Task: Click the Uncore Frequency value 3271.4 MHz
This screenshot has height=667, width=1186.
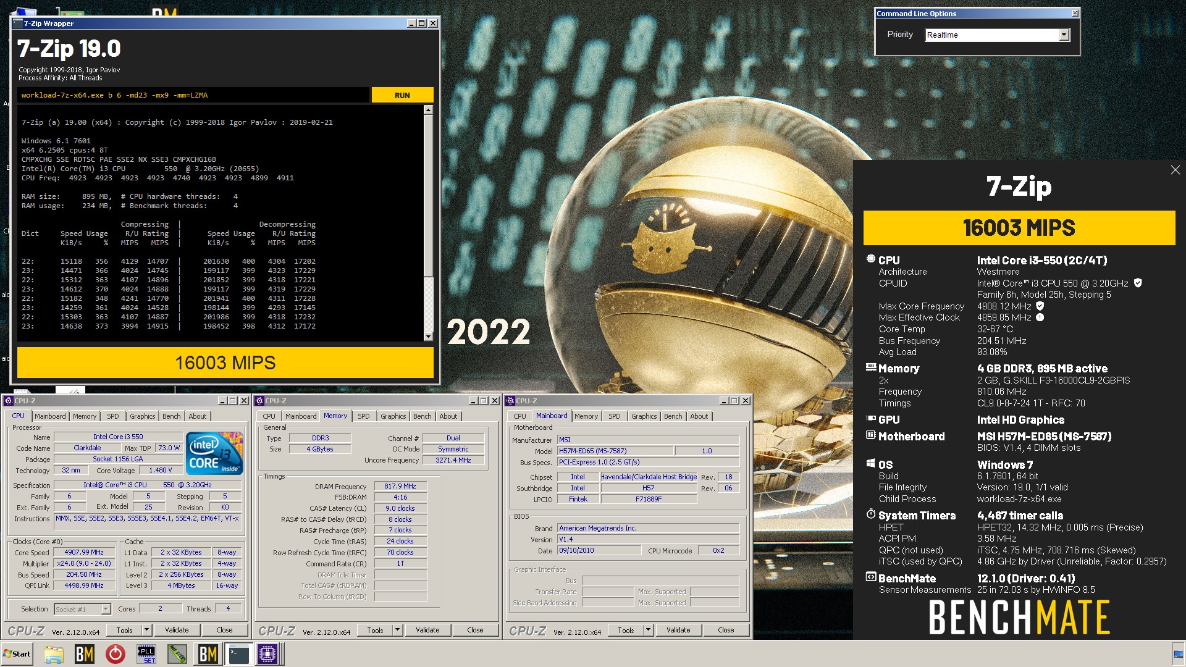Action: 453,460
